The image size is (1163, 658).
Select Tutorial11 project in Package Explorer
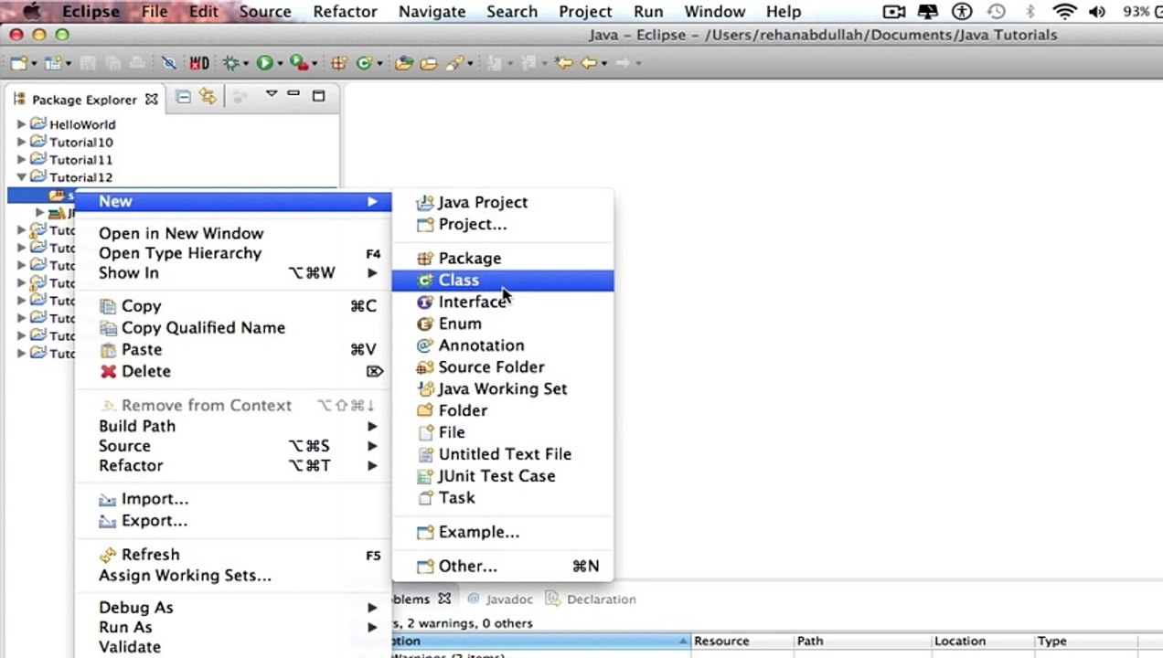(80, 160)
